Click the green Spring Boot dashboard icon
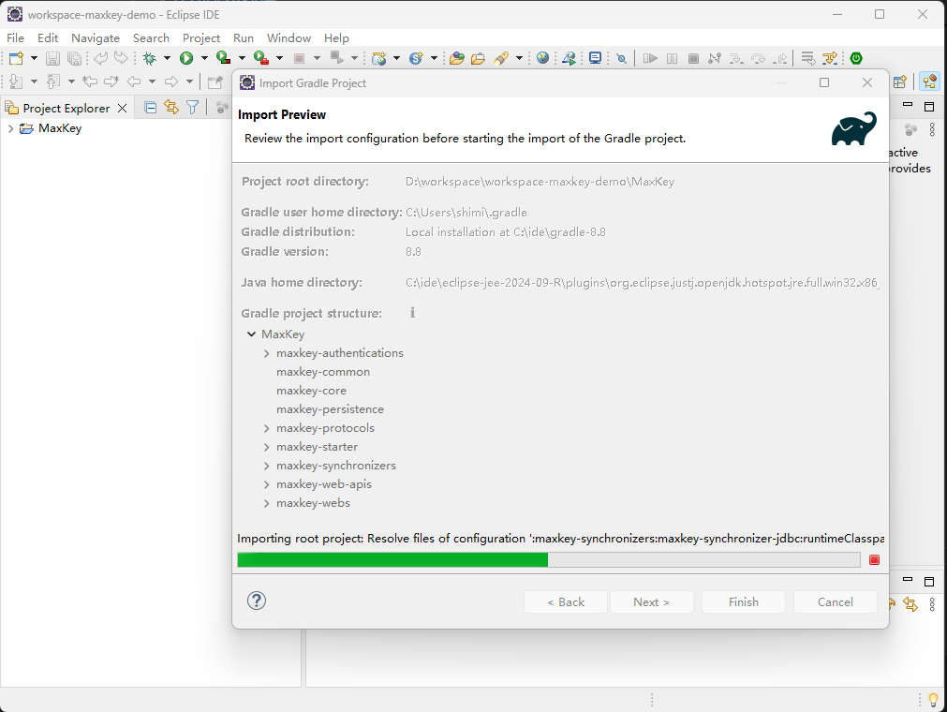The height and width of the screenshot is (712, 947). point(856,59)
